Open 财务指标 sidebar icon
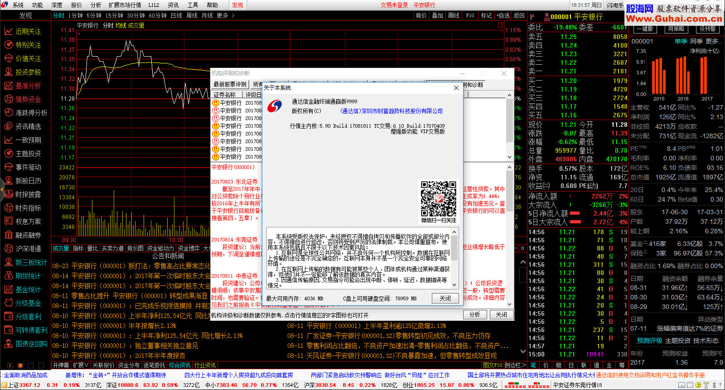This screenshot has height=390, width=725. pyautogui.click(x=8, y=208)
